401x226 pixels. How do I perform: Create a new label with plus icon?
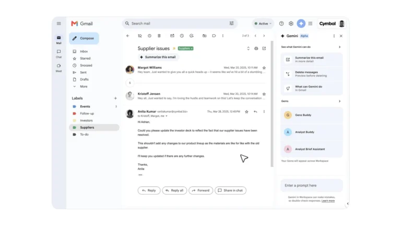[115, 98]
